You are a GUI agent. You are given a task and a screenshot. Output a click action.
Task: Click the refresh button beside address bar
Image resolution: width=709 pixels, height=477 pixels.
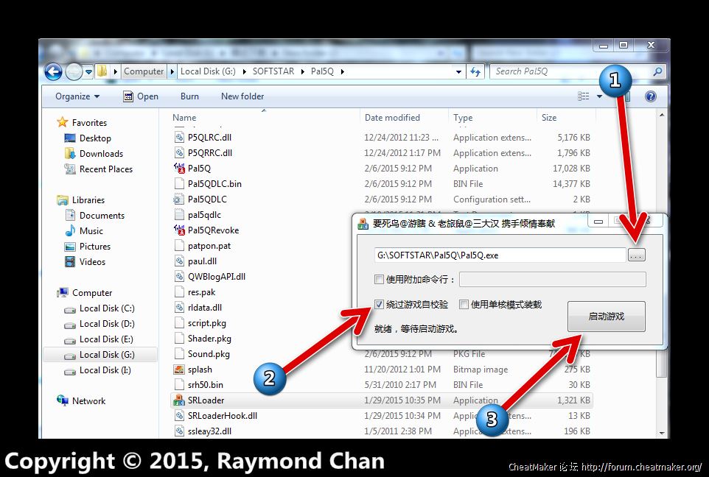point(475,71)
